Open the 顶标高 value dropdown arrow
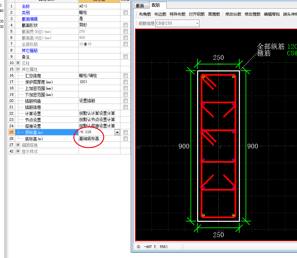Viewport: 297px width, 258px height. tap(117, 132)
